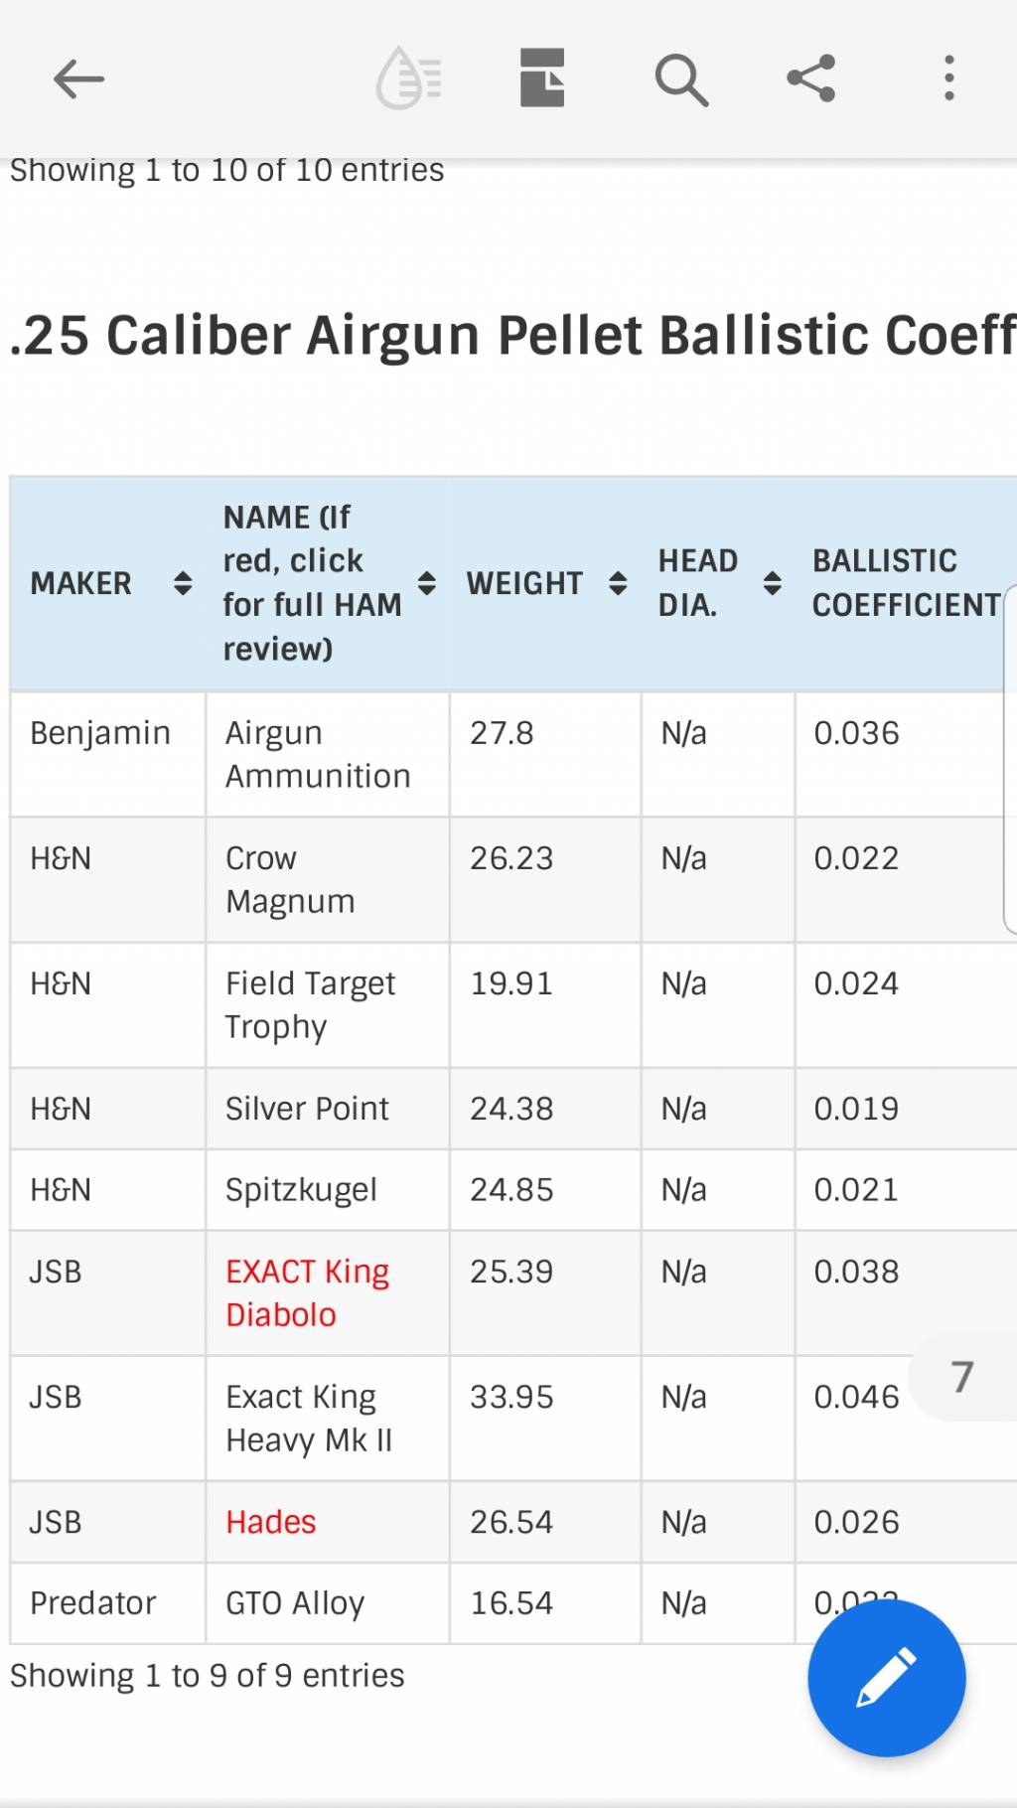The width and height of the screenshot is (1017, 1808).
Task: Select the BALLISTIC COEFFICIENT column header
Action: [x=906, y=583]
